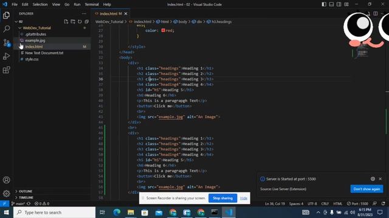Click the CRLF line ending indicator
The height and width of the screenshot is (218, 389).
(325, 203)
